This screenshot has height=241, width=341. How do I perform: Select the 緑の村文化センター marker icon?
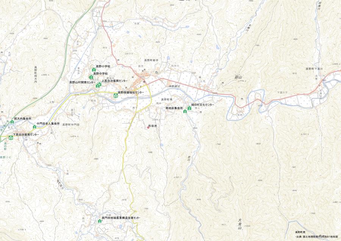[x=189, y=108]
